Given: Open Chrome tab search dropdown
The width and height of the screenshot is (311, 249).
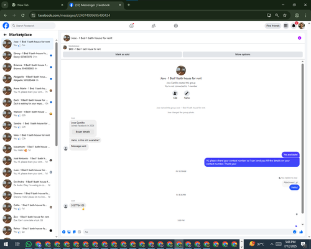Looking at the screenshot, I should pyautogui.click(x=5, y=5).
